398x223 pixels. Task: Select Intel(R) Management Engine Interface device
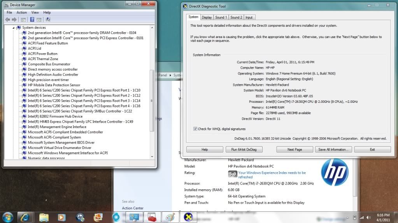[x=57, y=127]
